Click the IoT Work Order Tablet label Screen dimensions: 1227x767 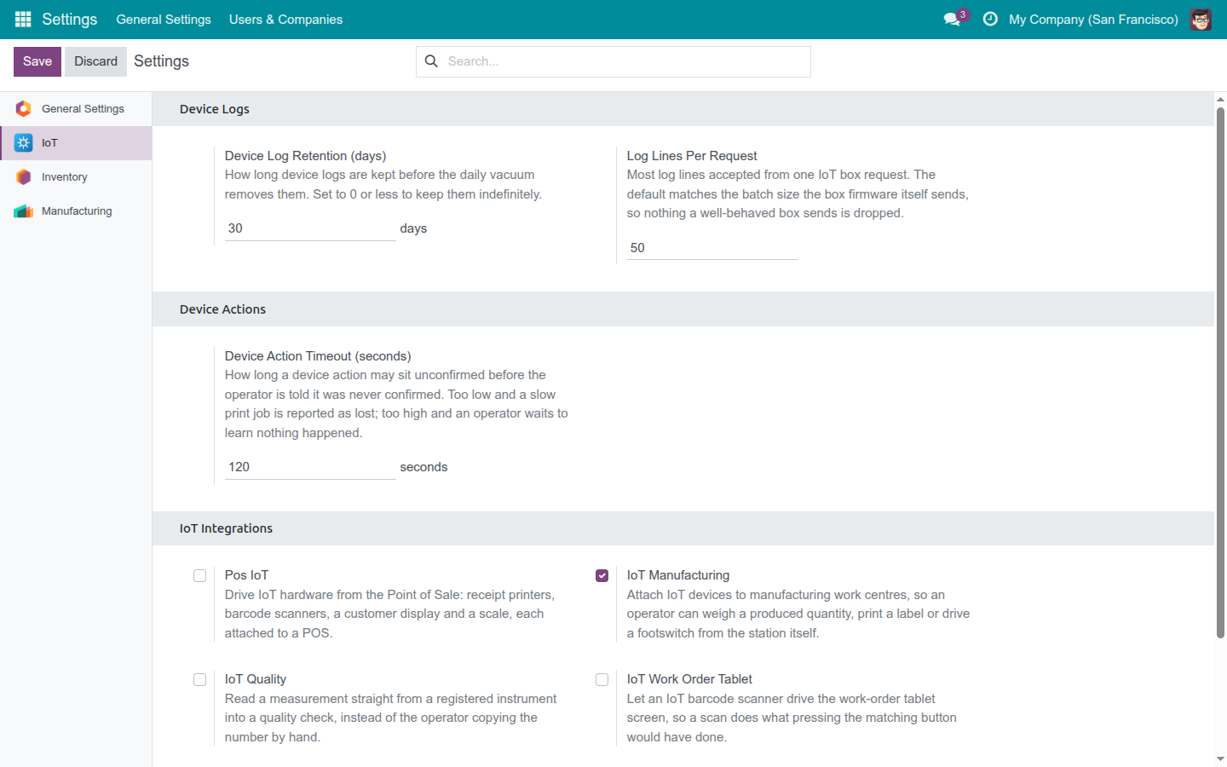[x=689, y=679]
